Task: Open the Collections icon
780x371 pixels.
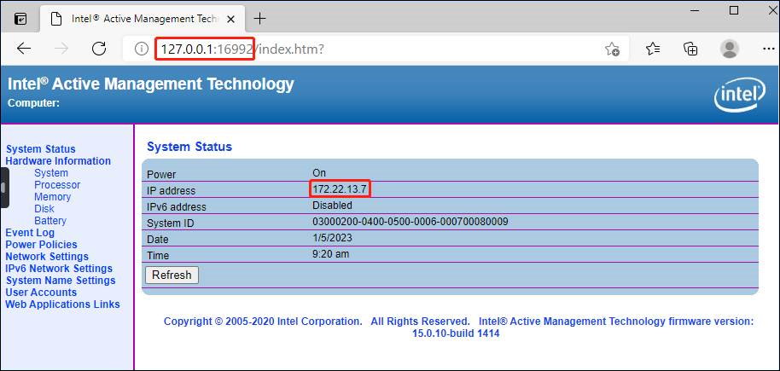Action: point(690,49)
